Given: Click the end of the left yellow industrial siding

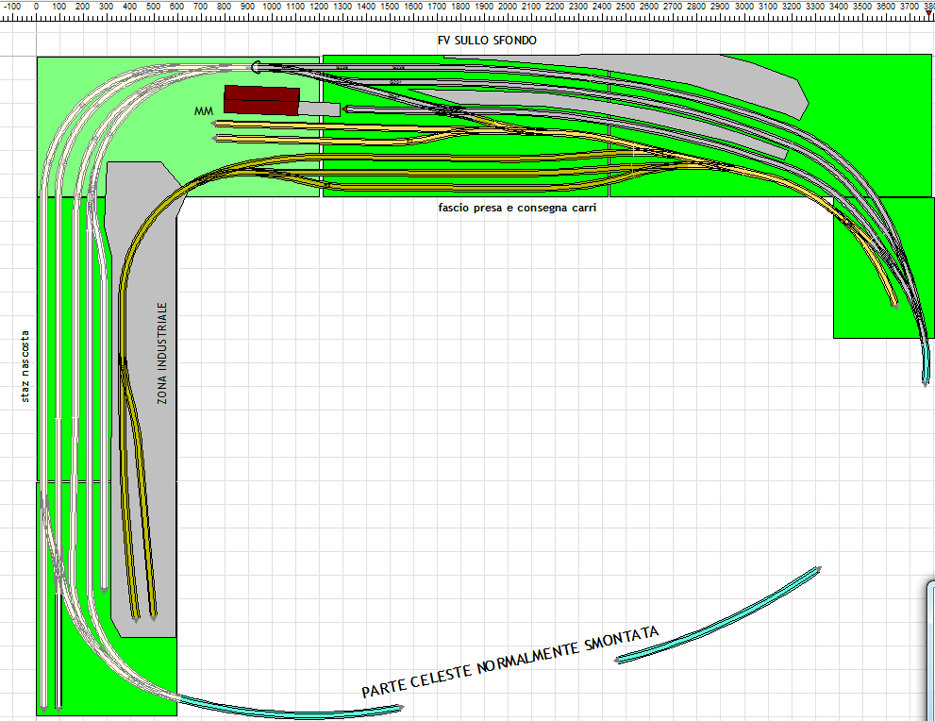Looking at the screenshot, I should tap(135, 618).
